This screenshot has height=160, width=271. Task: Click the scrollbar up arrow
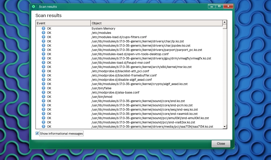tap(224, 22)
